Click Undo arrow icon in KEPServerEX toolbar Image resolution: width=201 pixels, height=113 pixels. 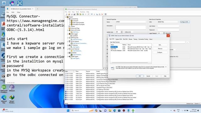click(92, 14)
